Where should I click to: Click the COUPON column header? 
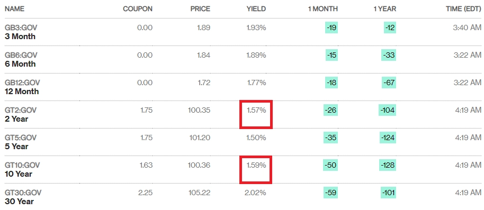(x=138, y=9)
